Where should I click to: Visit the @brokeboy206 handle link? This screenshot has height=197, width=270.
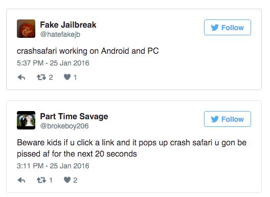point(64,126)
